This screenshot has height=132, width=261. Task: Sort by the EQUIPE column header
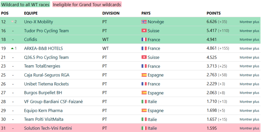pos(31,13)
